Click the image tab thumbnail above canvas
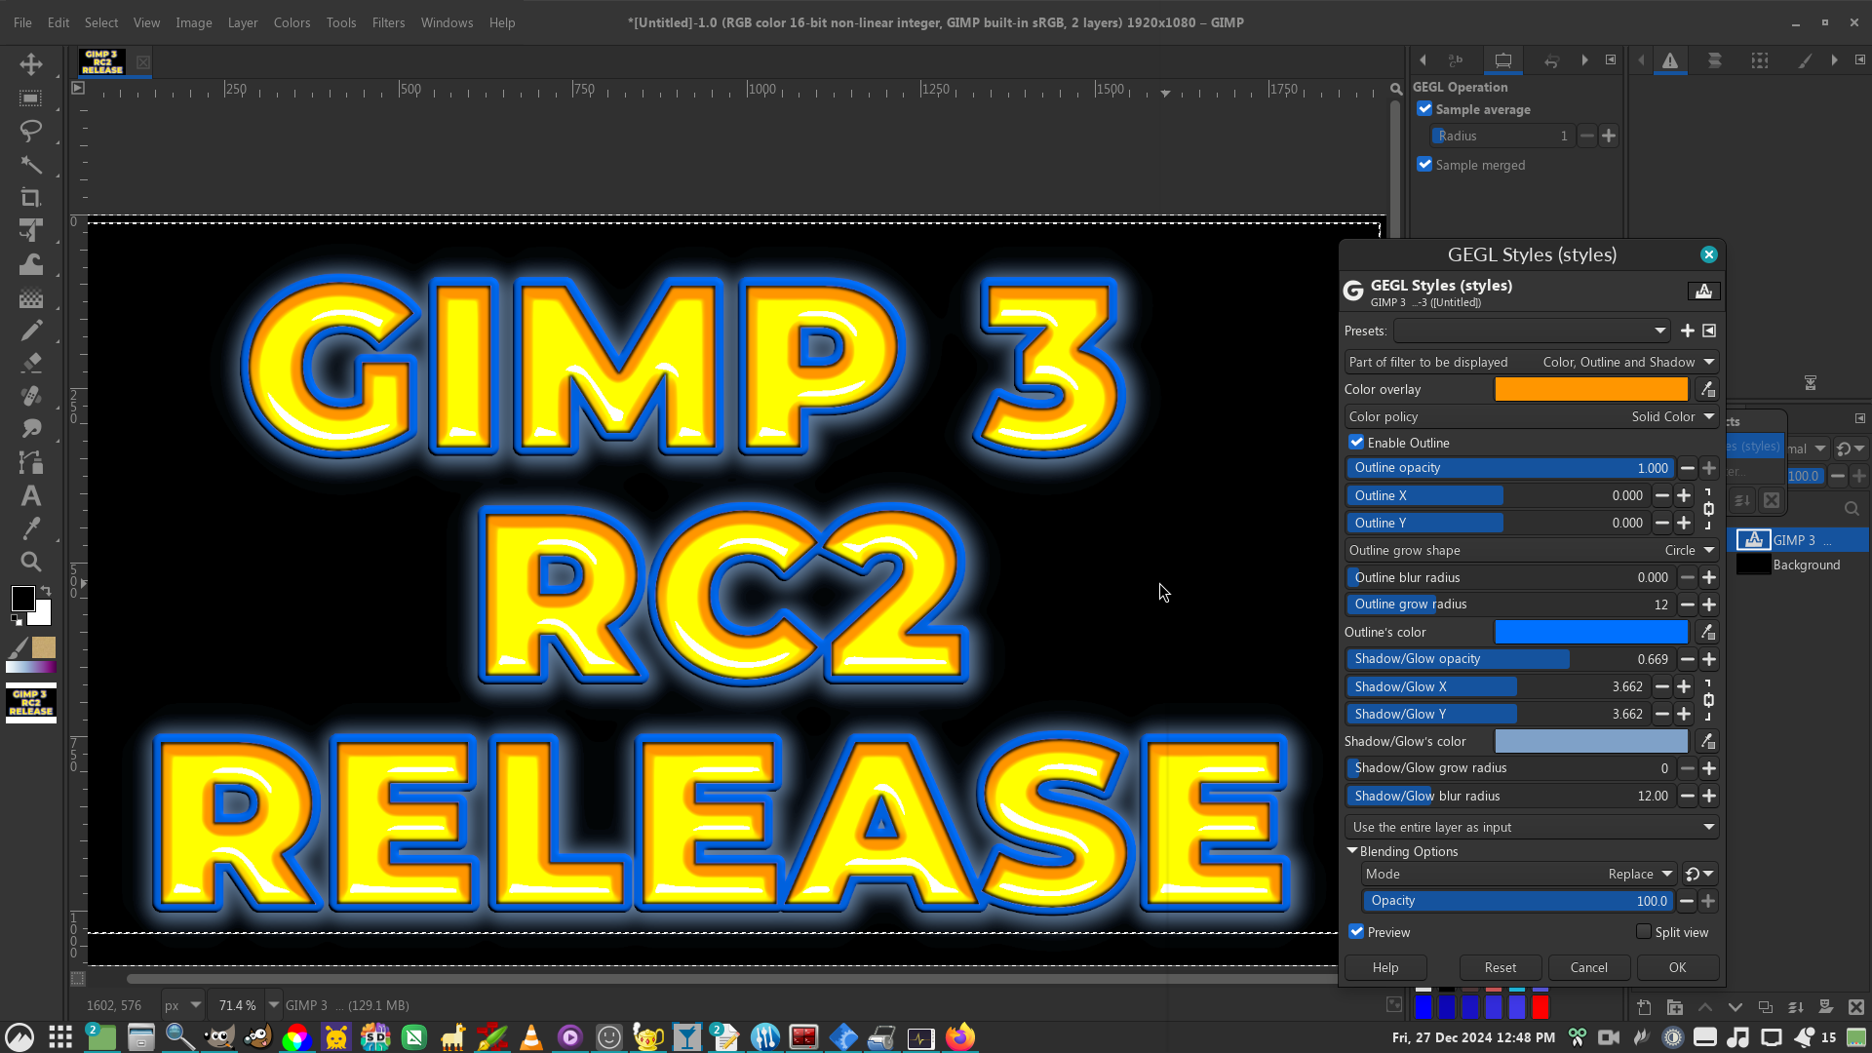 [x=102, y=62]
